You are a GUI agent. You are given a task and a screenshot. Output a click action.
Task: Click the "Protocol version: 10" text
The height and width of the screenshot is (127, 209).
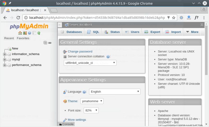coord(171,75)
